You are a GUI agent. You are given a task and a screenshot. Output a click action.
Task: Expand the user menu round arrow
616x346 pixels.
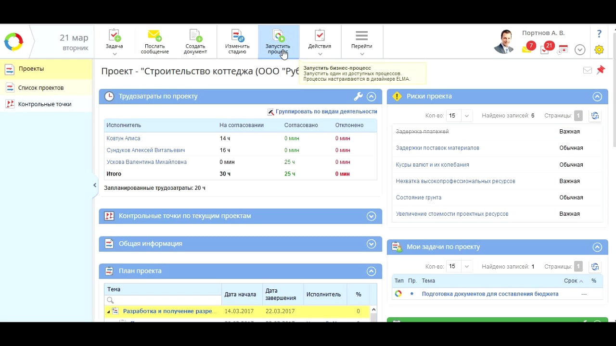(579, 49)
